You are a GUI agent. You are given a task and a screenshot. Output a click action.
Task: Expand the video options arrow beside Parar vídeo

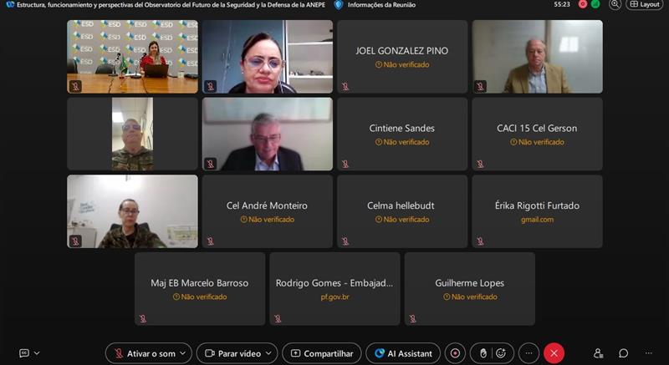tap(268, 353)
